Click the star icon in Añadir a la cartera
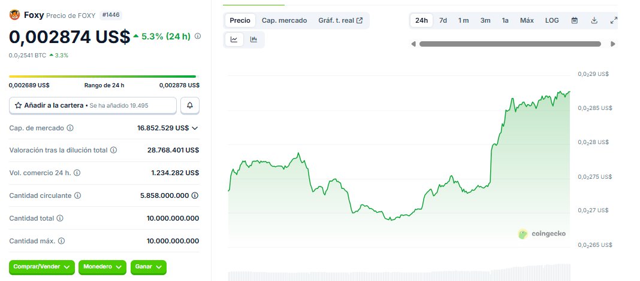This screenshot has height=281, width=640. pos(19,105)
